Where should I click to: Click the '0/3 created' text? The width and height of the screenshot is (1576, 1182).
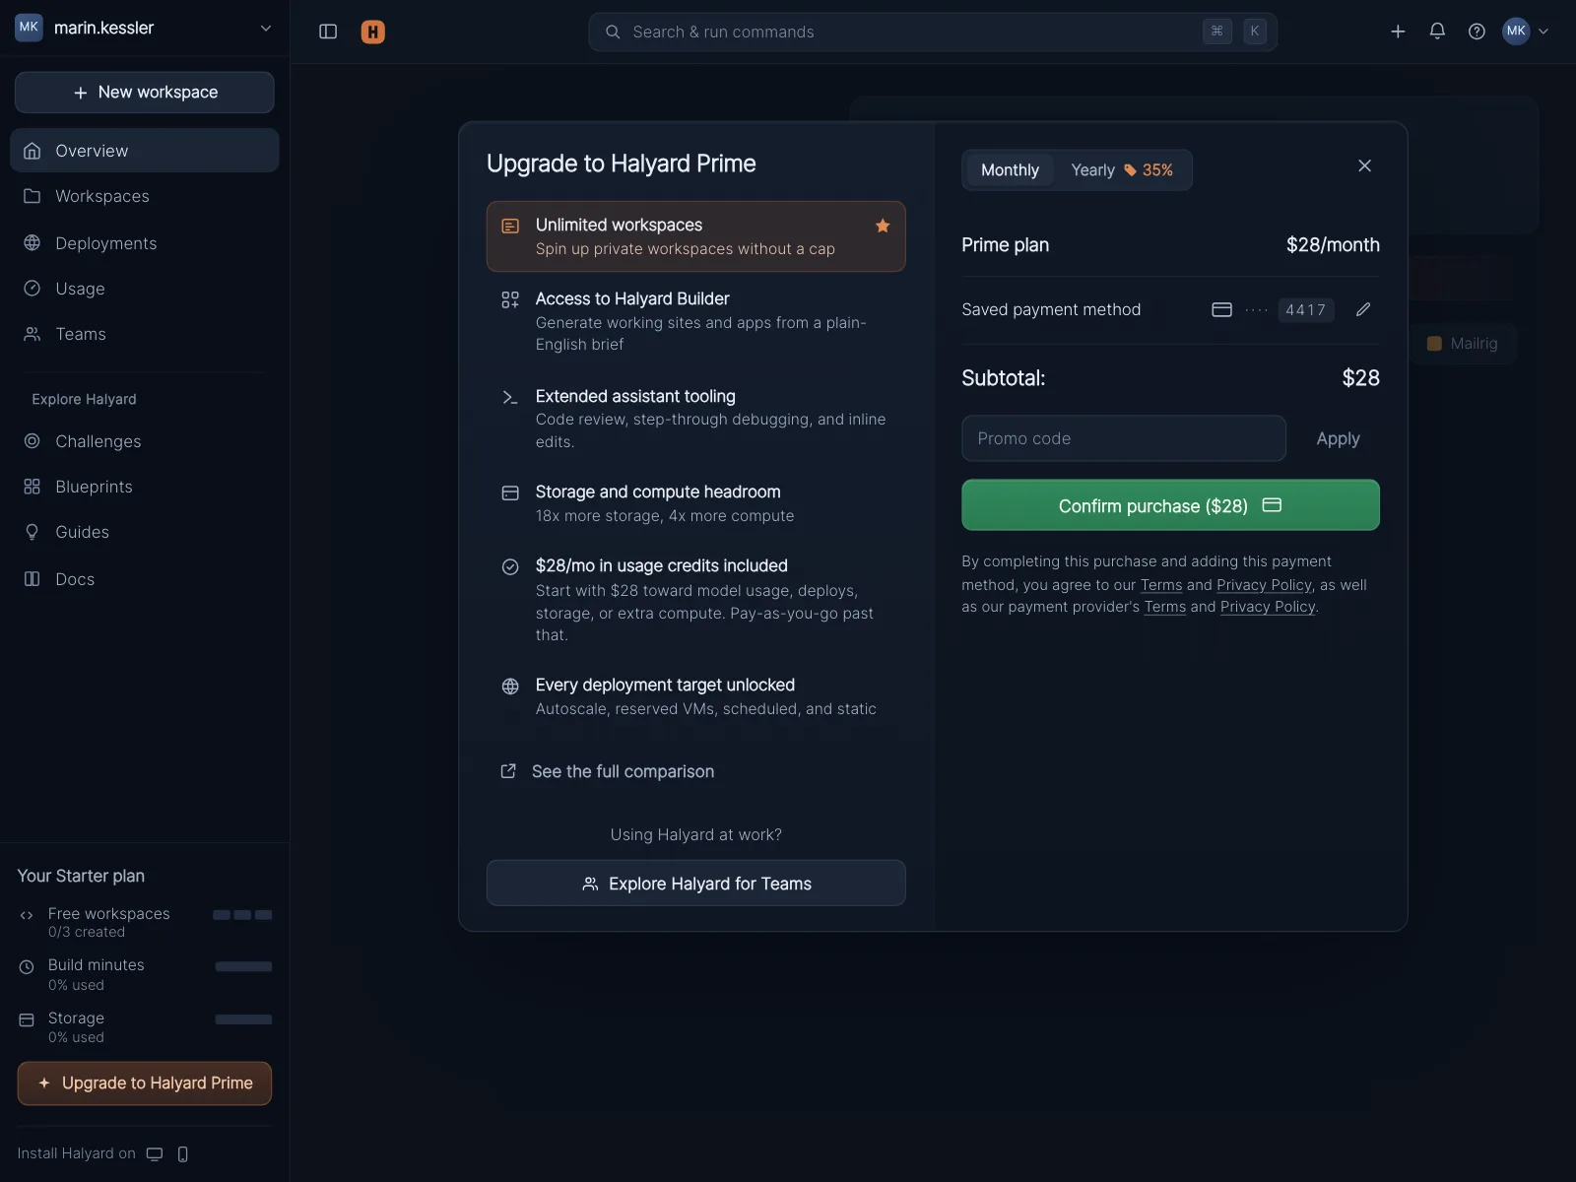pos(87,933)
